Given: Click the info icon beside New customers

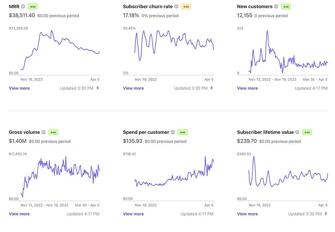Looking at the screenshot, I should tap(276, 6).
